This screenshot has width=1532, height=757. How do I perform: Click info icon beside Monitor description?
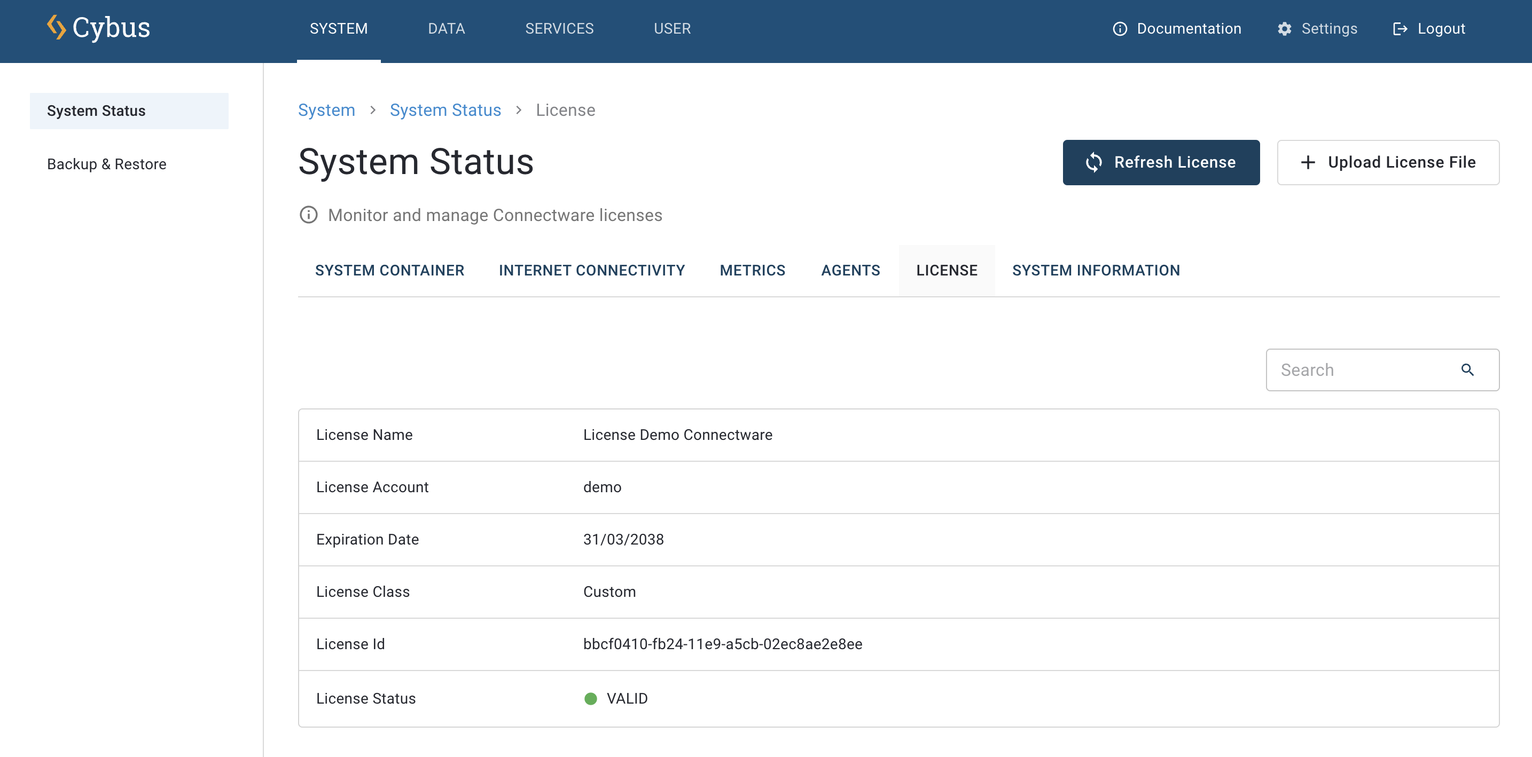308,215
